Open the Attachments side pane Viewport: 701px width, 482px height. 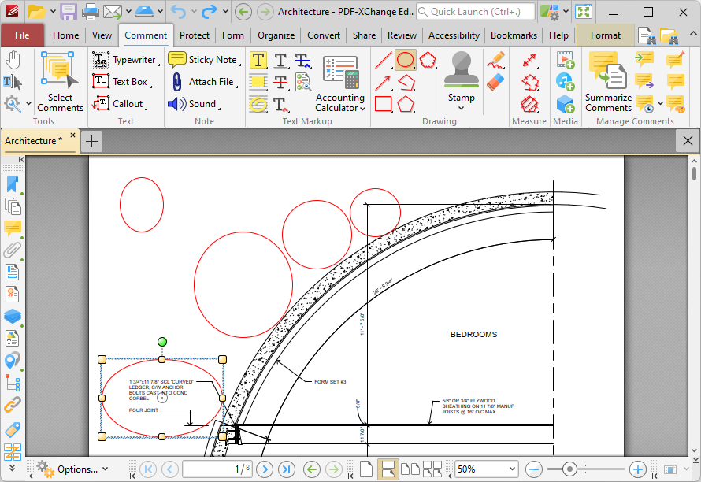click(13, 250)
